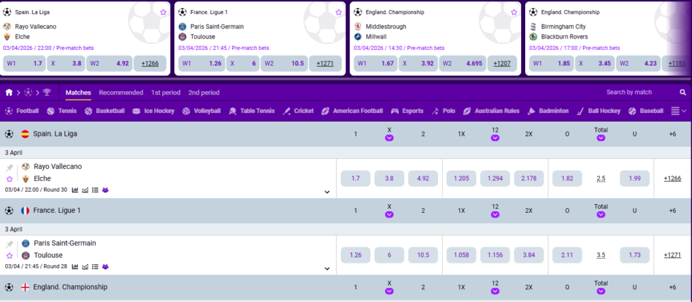Click the purple group icon for Paris Saint-Germain match
The height and width of the screenshot is (302, 692).
point(105,267)
